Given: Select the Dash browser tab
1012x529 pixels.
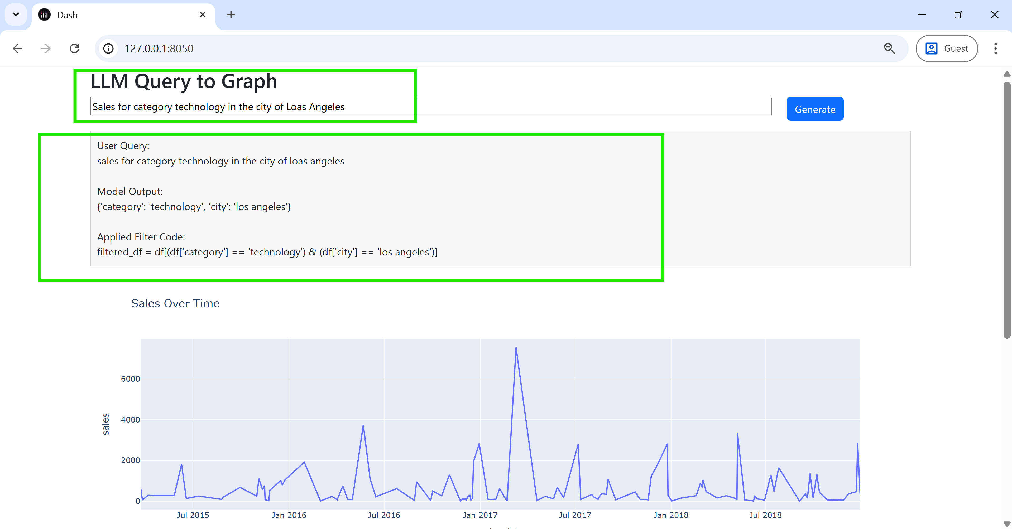Looking at the screenshot, I should click(x=118, y=15).
